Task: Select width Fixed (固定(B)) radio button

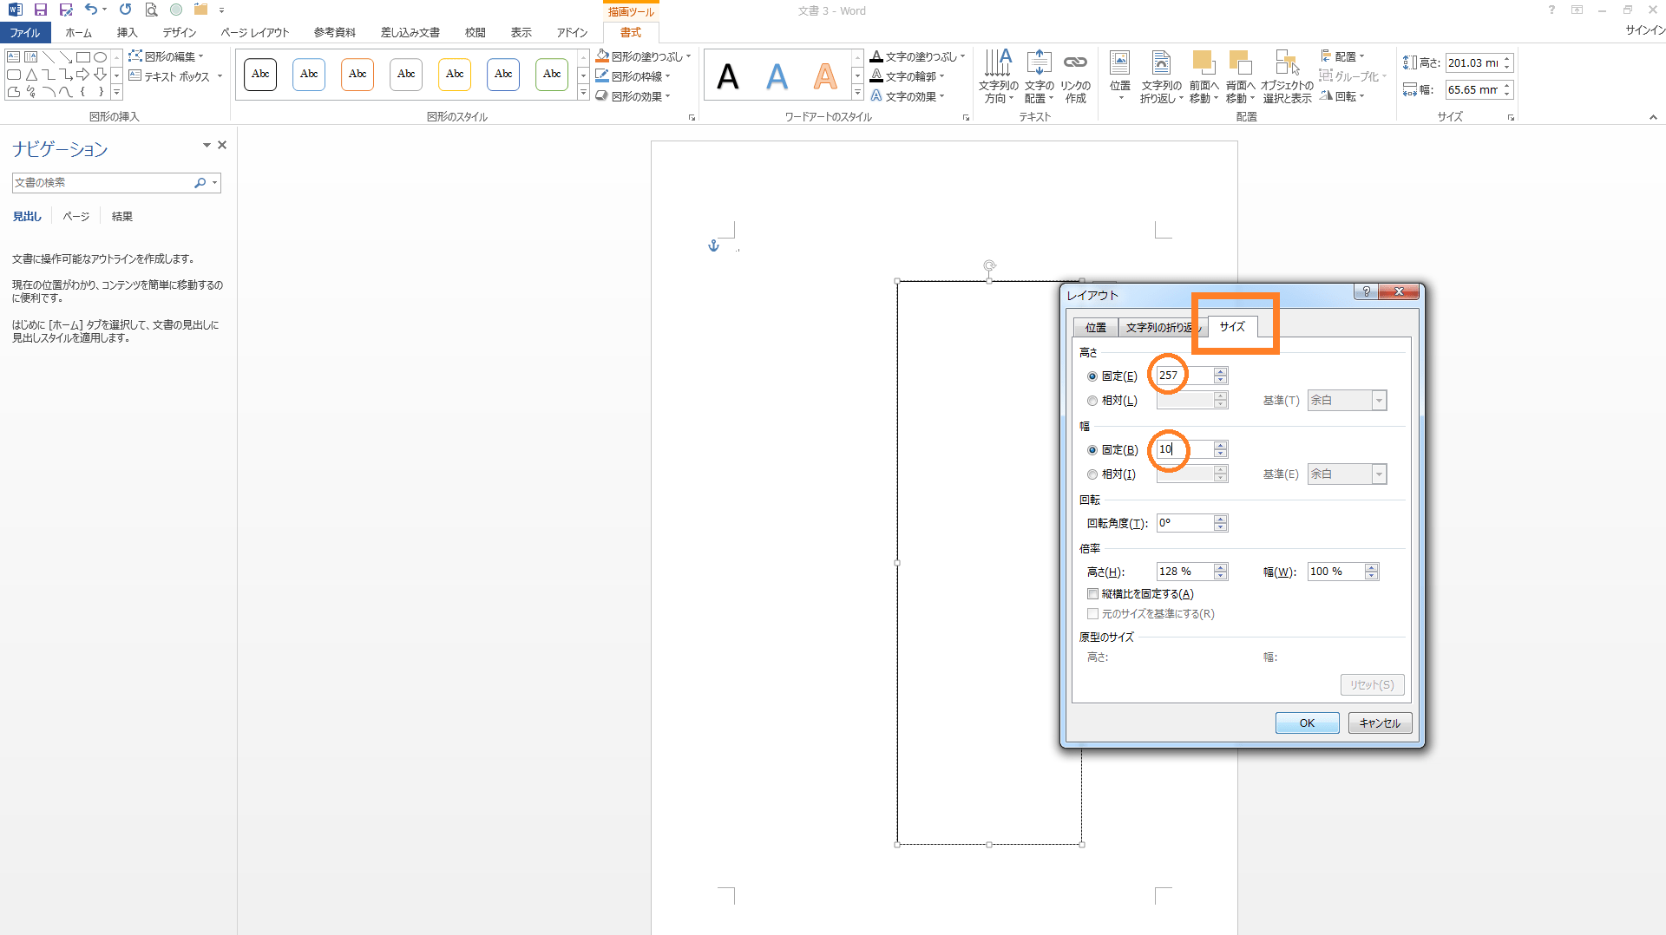Action: click(1092, 450)
